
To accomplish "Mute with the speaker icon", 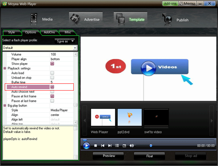I will point(132,146).
